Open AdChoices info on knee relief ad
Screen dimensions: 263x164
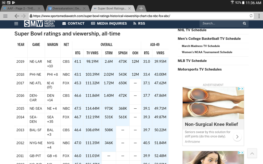pos(239,89)
